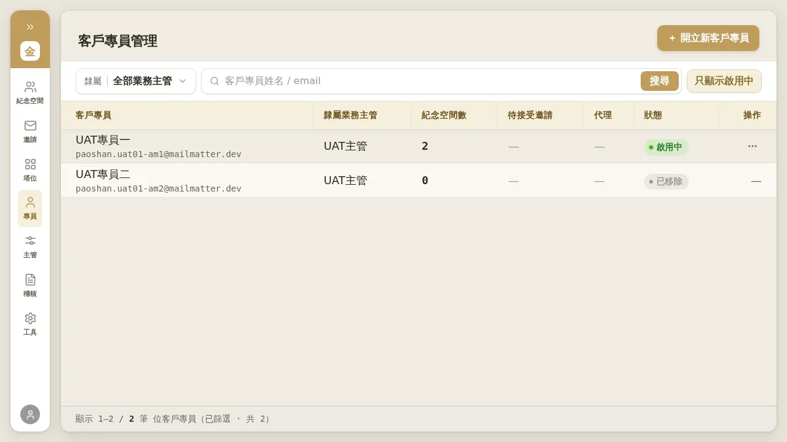
Task: Select 專員 person icon in sidebar
Action: click(x=30, y=209)
